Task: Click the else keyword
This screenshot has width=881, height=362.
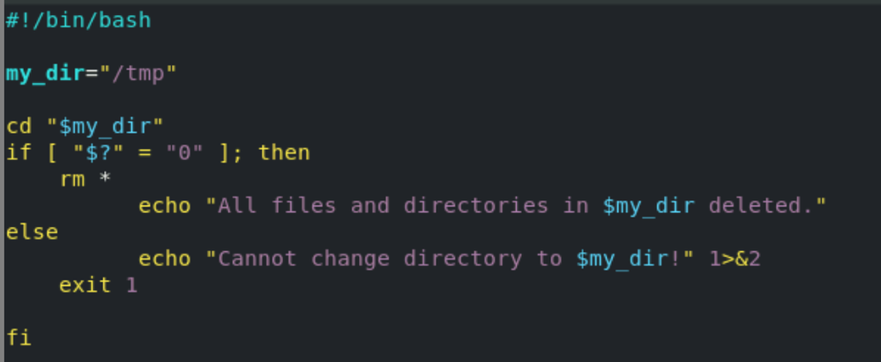Action: pos(32,232)
